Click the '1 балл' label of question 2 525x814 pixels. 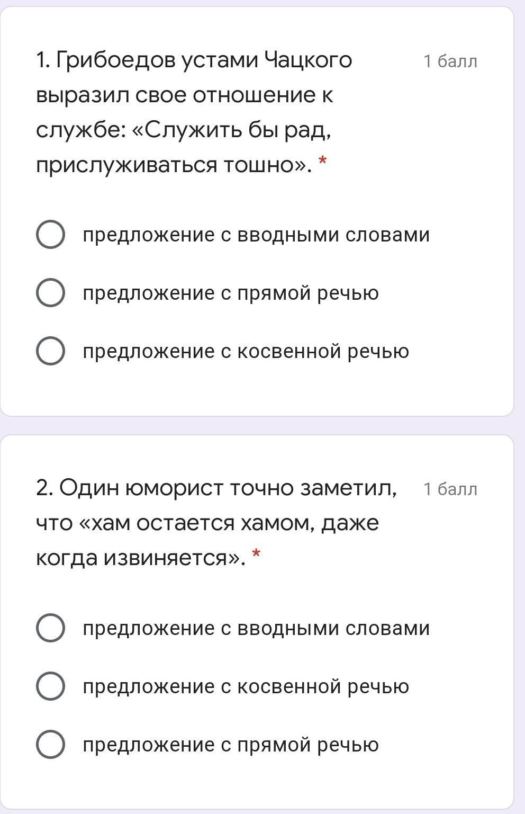(x=450, y=489)
